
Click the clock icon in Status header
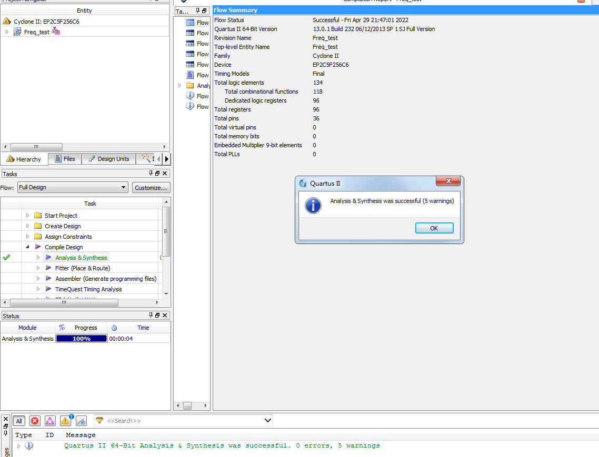coord(114,328)
